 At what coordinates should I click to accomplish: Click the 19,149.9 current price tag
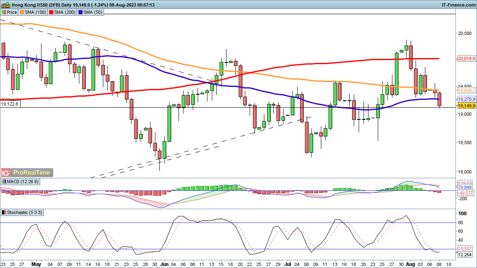pyautogui.click(x=466, y=106)
